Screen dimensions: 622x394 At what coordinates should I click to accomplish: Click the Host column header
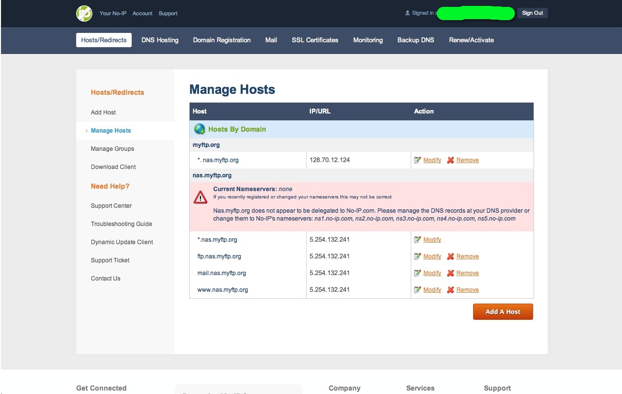199,112
